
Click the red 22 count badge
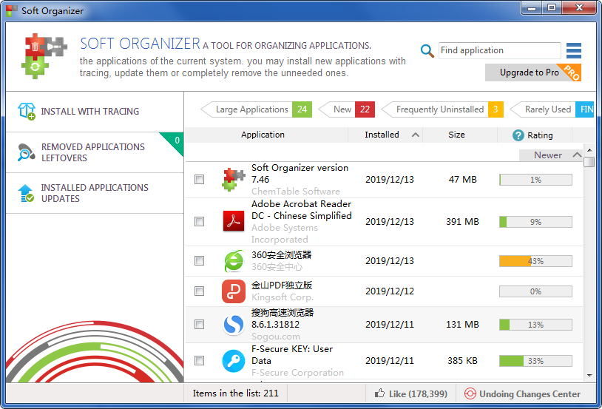(x=365, y=109)
